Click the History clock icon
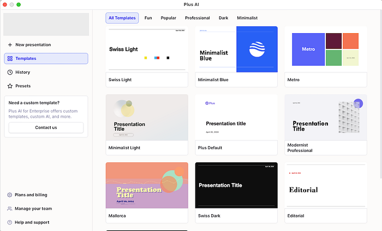The width and height of the screenshot is (382, 231). 10,72
